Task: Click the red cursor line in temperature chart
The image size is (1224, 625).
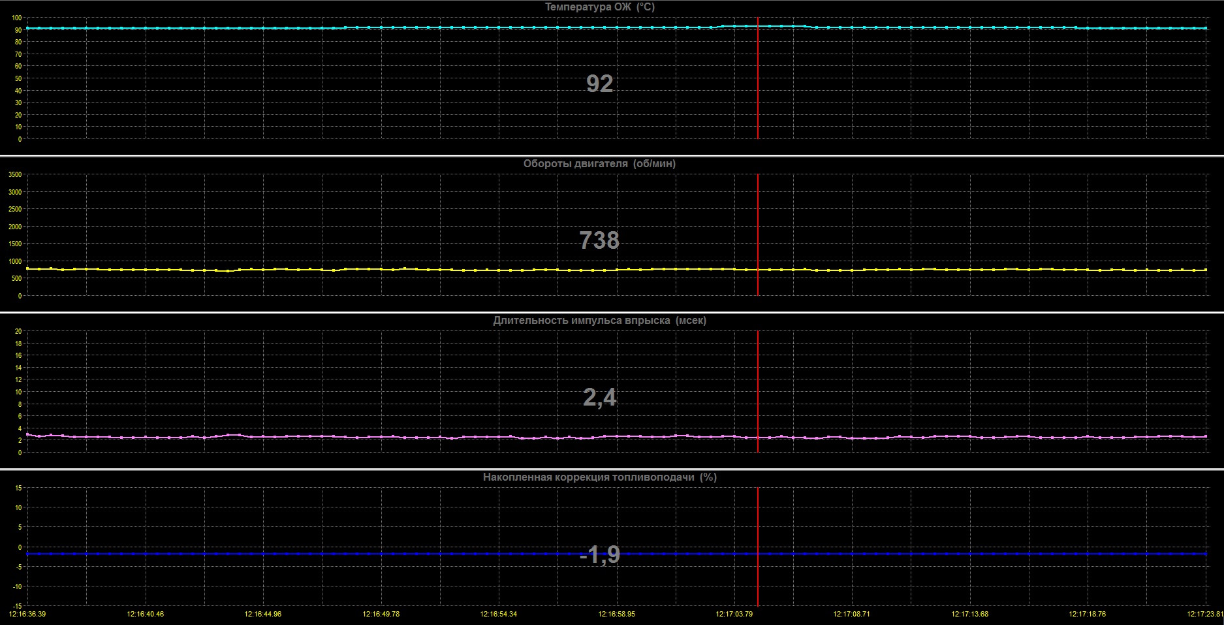Action: click(758, 78)
